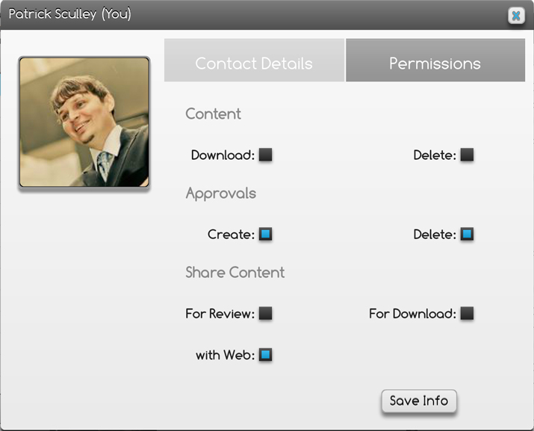Click the 'Create:' label text

coord(232,235)
